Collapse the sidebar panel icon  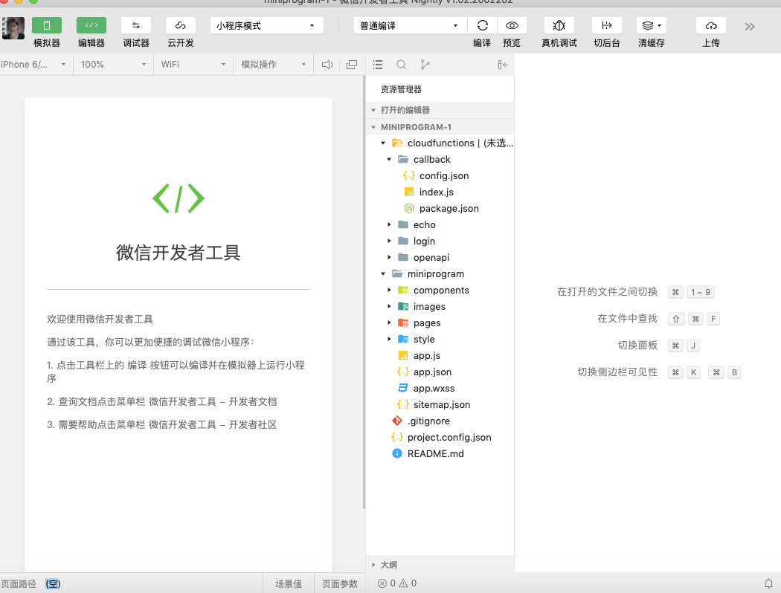[503, 65]
